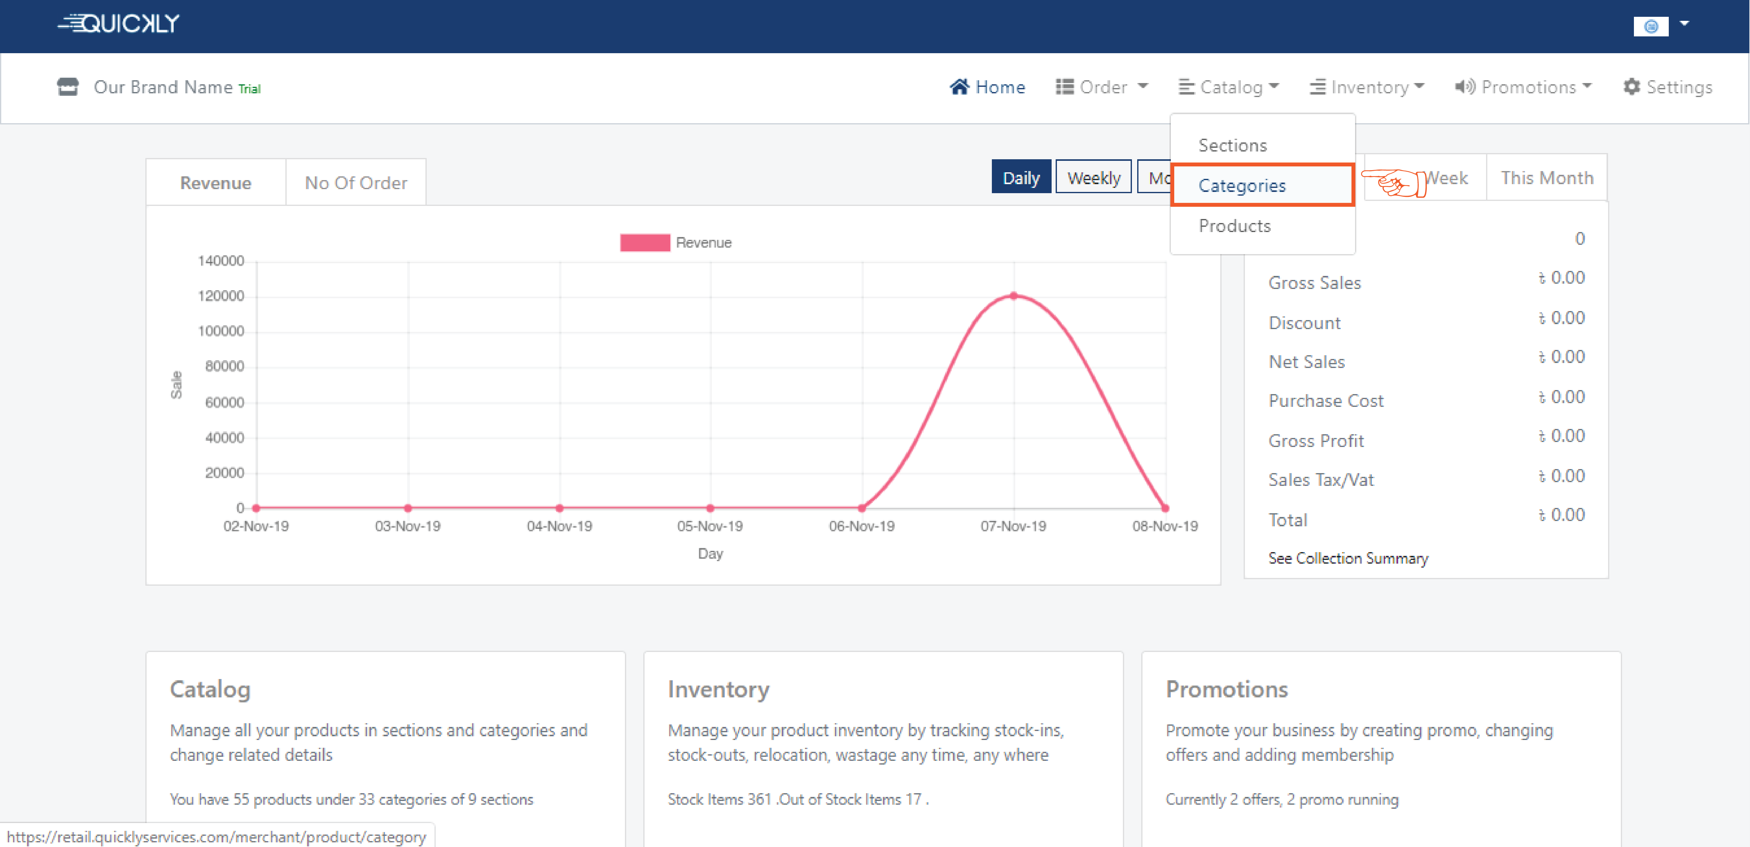
Task: Switch chart to Weekly interval
Action: [1093, 177]
